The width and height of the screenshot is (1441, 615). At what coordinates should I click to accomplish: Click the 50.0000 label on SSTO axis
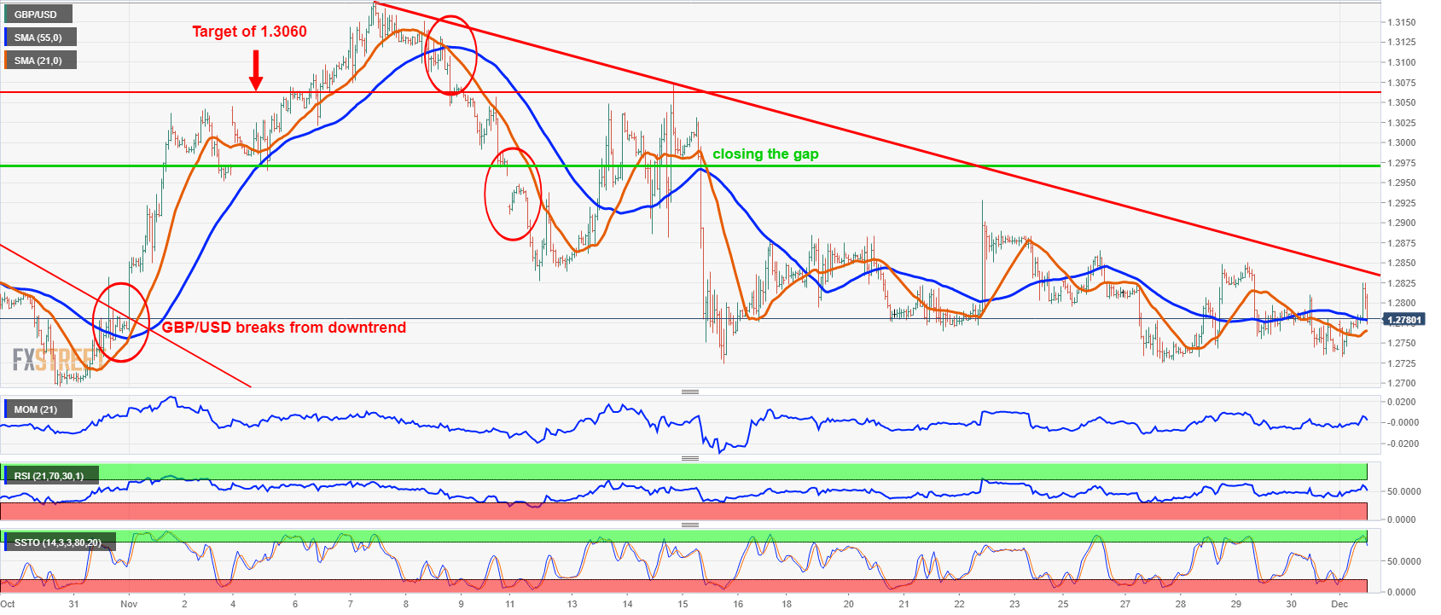pos(1403,562)
